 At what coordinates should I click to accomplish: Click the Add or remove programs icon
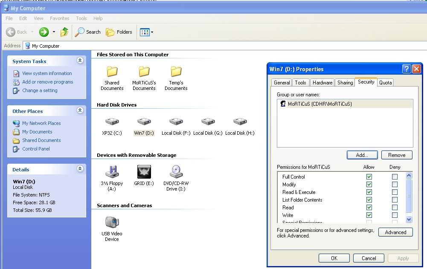[x=16, y=82]
